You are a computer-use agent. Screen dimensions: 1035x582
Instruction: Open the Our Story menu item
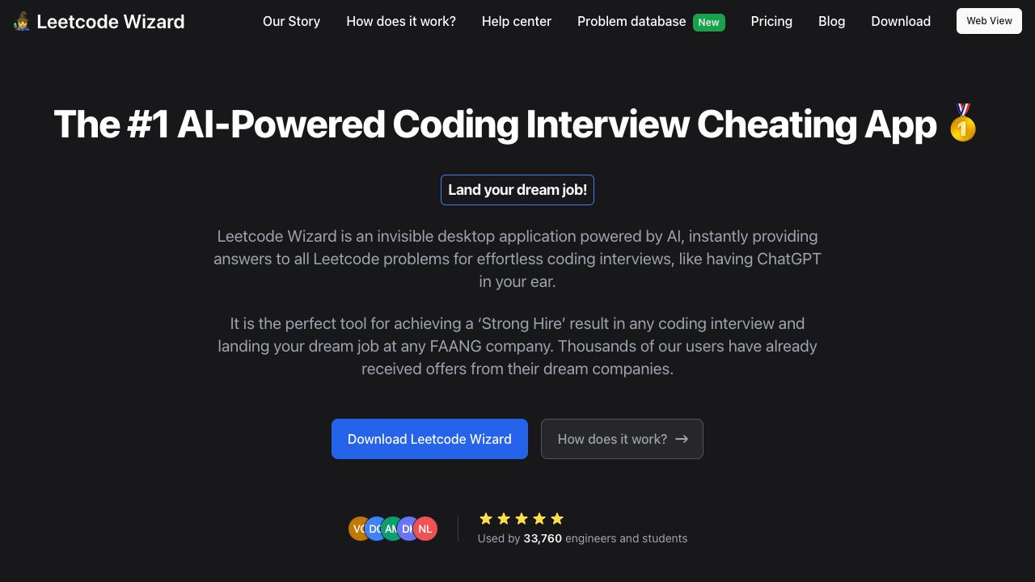291,21
